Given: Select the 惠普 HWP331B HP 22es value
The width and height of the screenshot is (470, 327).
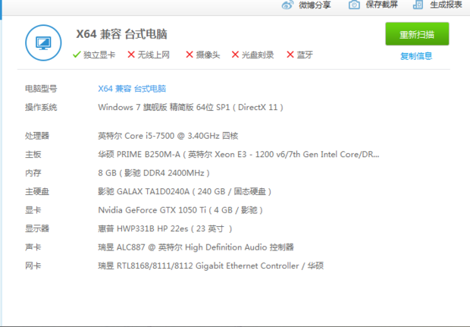Looking at the screenshot, I should tap(165, 229).
